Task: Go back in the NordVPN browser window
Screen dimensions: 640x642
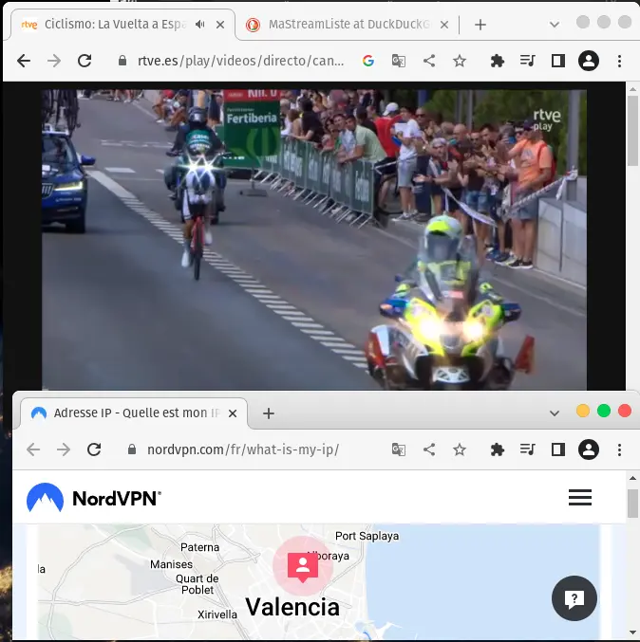Action: click(33, 449)
